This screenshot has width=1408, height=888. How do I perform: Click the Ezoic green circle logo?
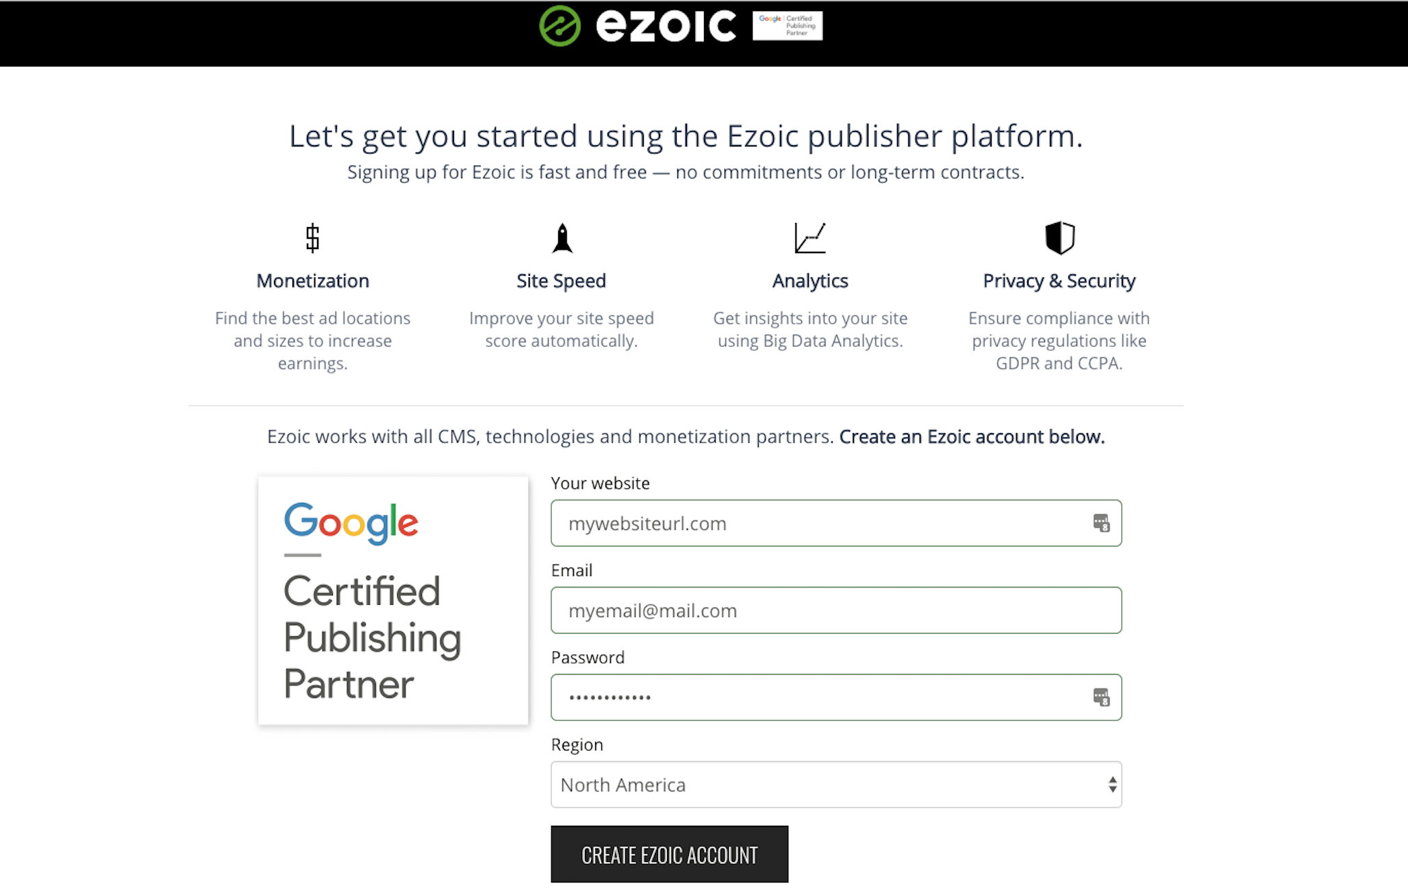point(560,26)
